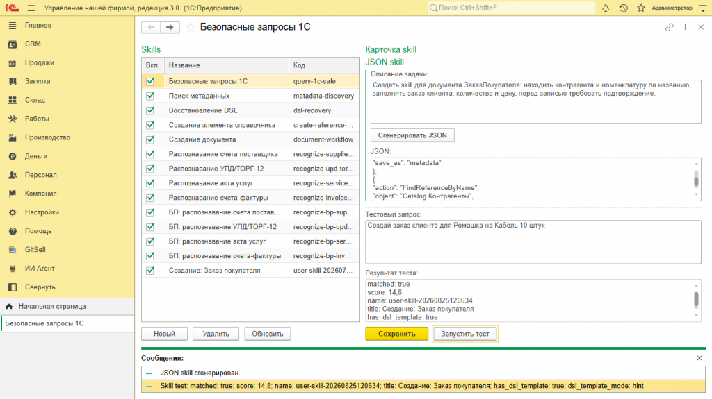
Task: Click into the Описание задачи text area
Action: pos(536,101)
